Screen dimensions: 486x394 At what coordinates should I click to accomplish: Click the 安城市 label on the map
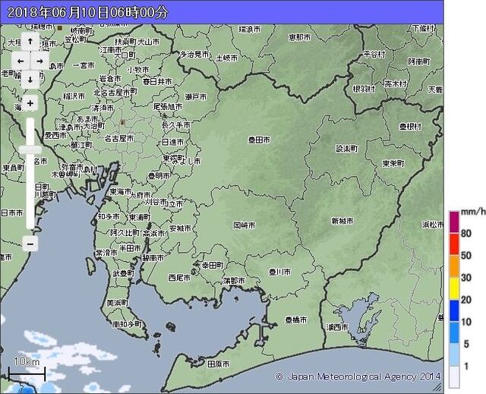point(180,229)
